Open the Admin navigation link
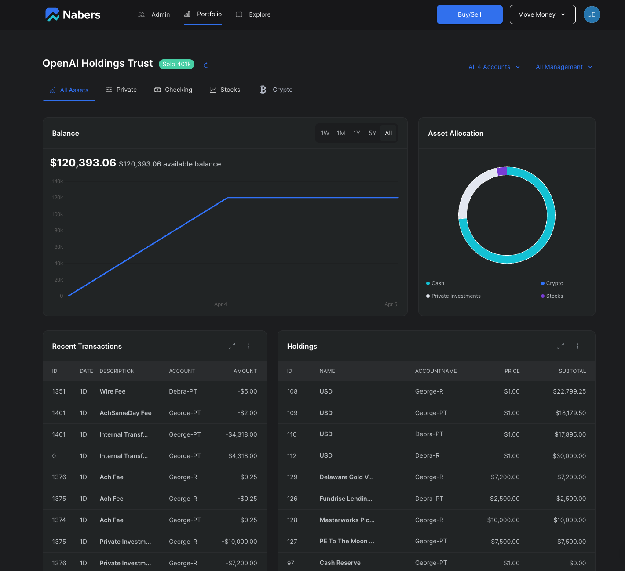Screen dimensions: 625x571 coord(154,14)
